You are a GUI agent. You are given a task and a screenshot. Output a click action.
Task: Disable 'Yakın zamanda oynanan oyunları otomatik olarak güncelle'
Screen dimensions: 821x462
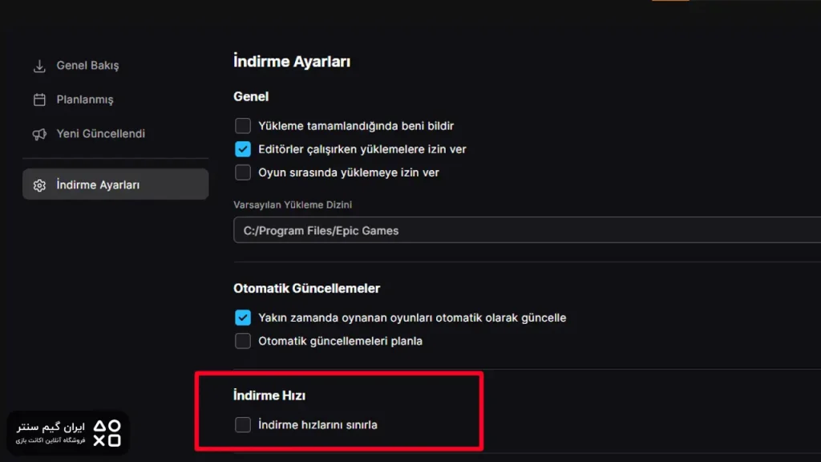point(243,318)
